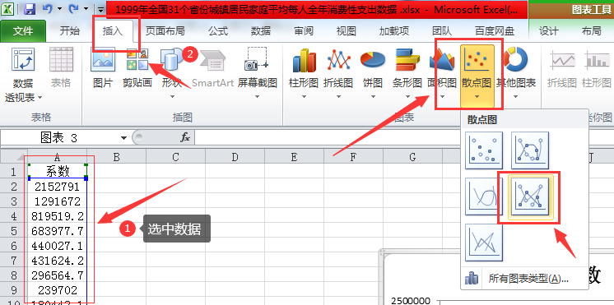Click cell with value 2152791
Viewport: 614px width, 305px height.
(x=58, y=187)
